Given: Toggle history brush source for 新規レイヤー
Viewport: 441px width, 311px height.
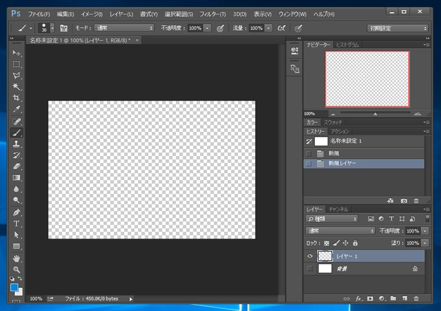Looking at the screenshot, I should pos(309,163).
